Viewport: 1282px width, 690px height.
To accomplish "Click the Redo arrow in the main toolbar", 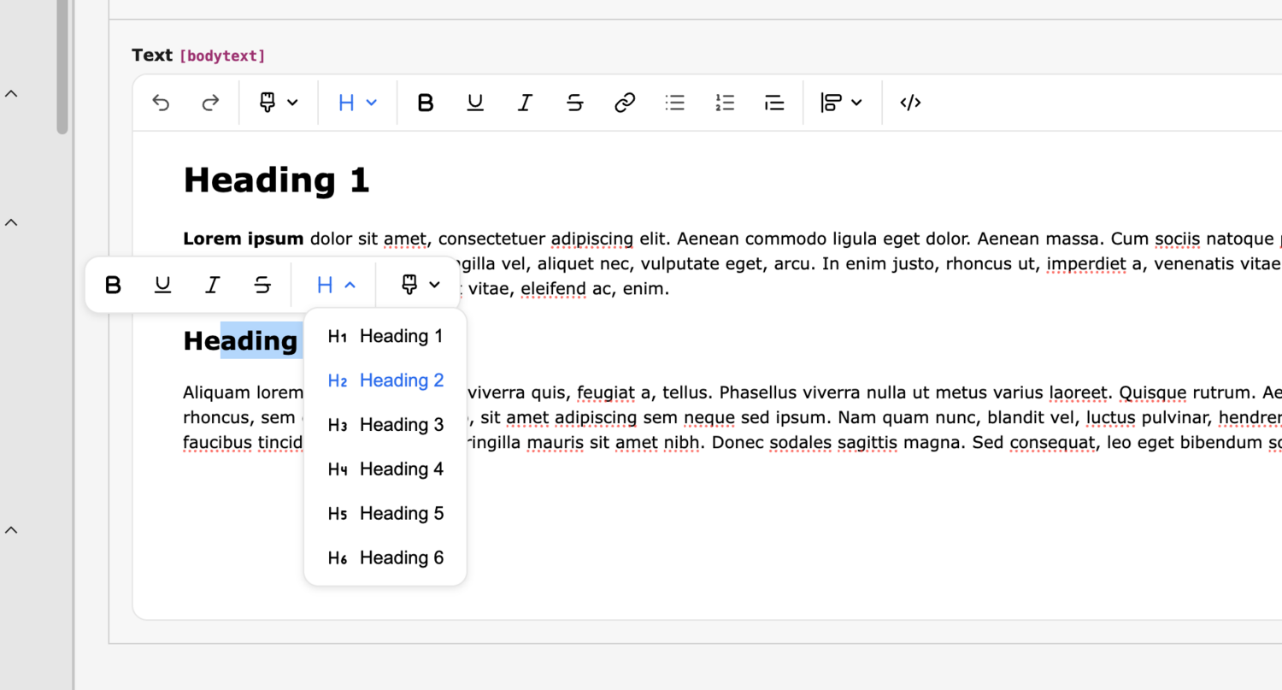I will coord(210,103).
